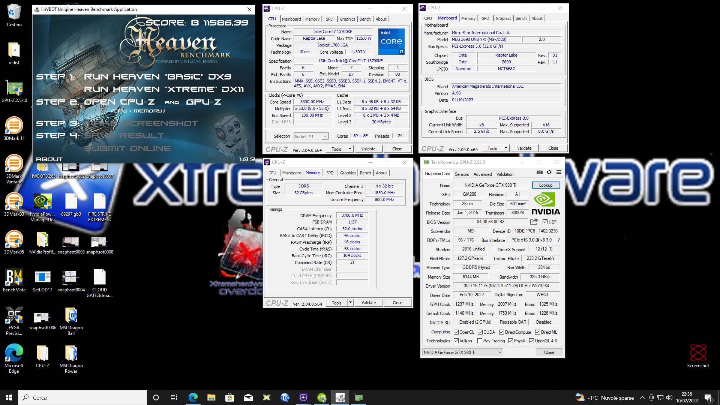Image resolution: width=720 pixels, height=405 pixels.
Task: Toggle the Ray Tracing checkbox
Action: pos(480,341)
